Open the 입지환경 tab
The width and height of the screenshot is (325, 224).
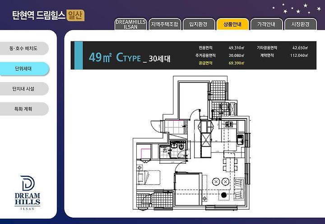(x=199, y=24)
